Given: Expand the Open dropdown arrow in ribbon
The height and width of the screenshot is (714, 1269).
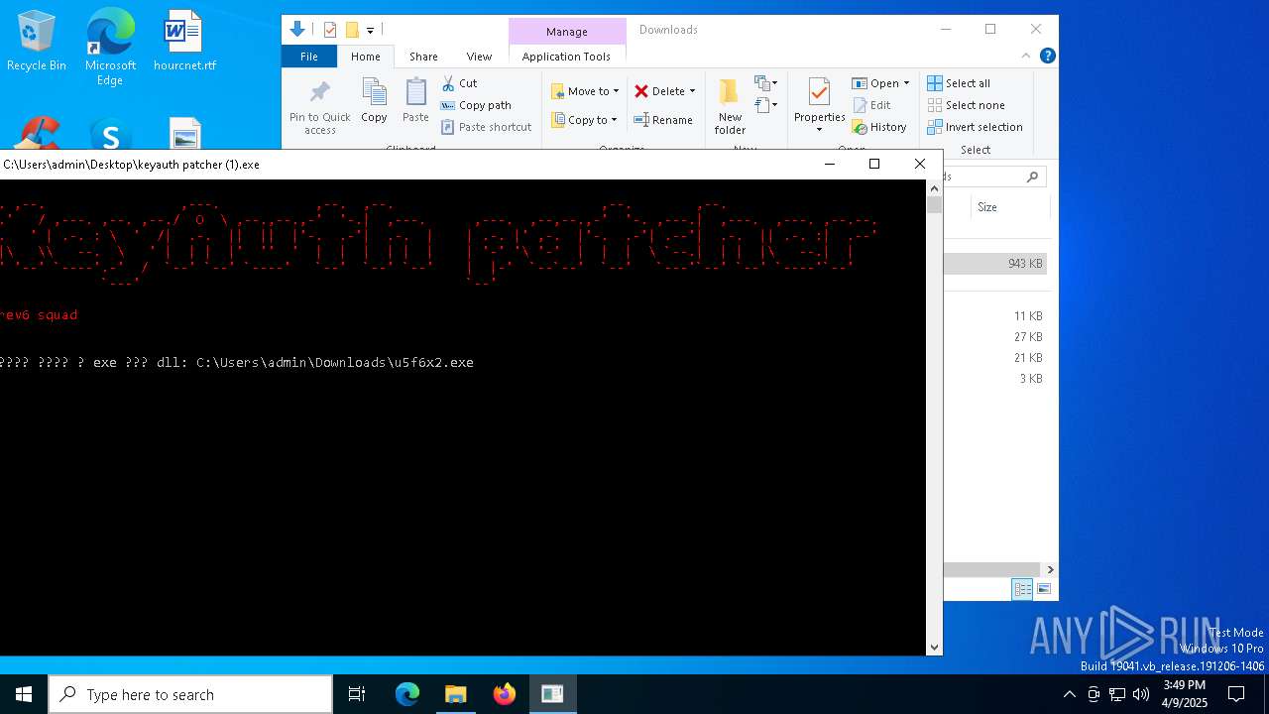Looking at the screenshot, I should click(x=906, y=83).
